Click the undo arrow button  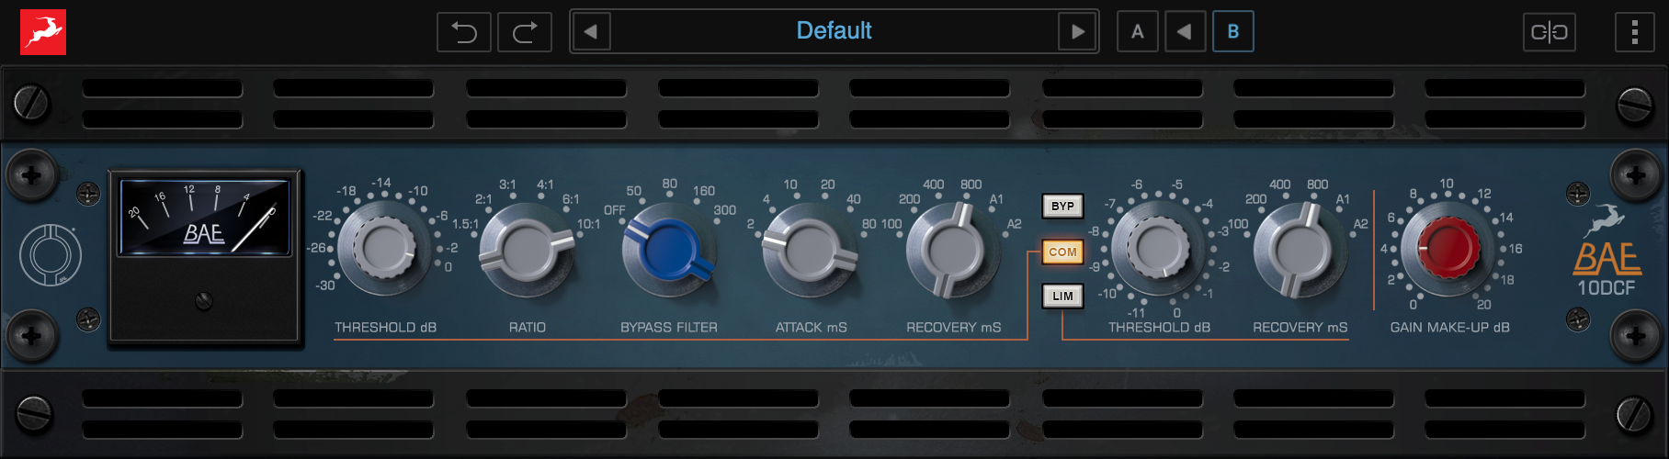(464, 32)
